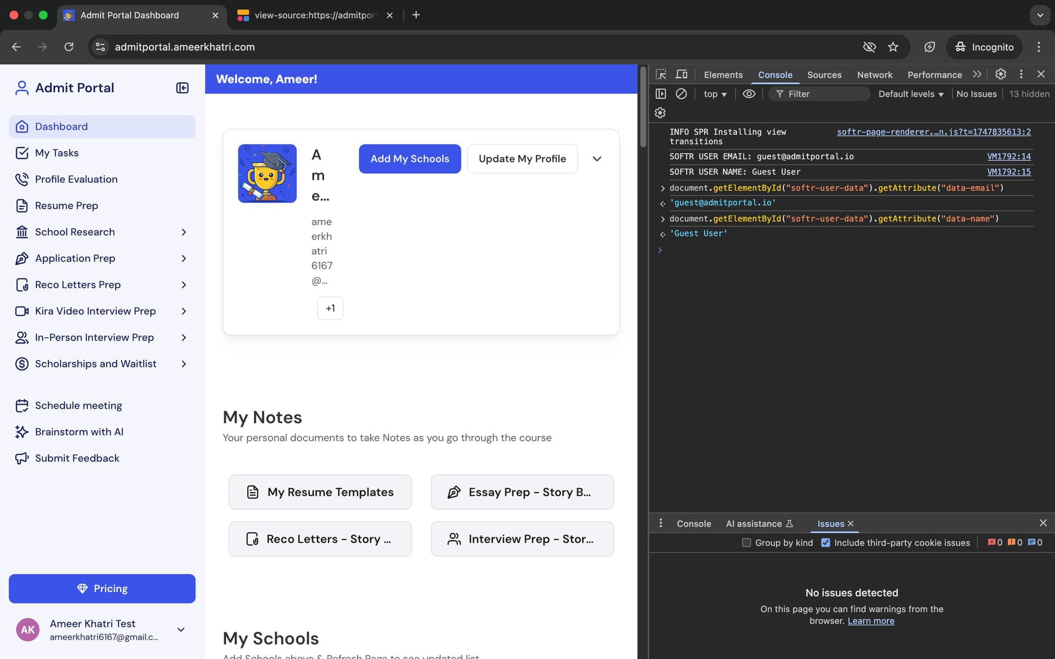Click the page vertical scrollbar thumb

(643, 107)
